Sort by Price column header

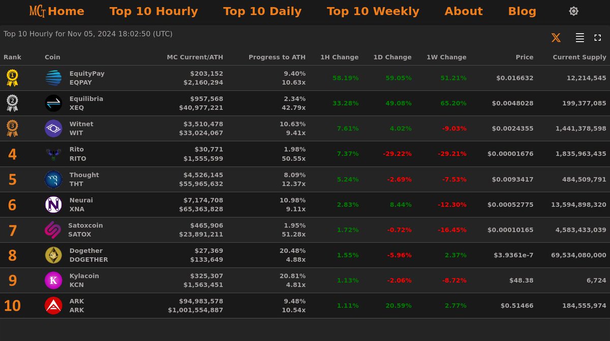click(525, 58)
